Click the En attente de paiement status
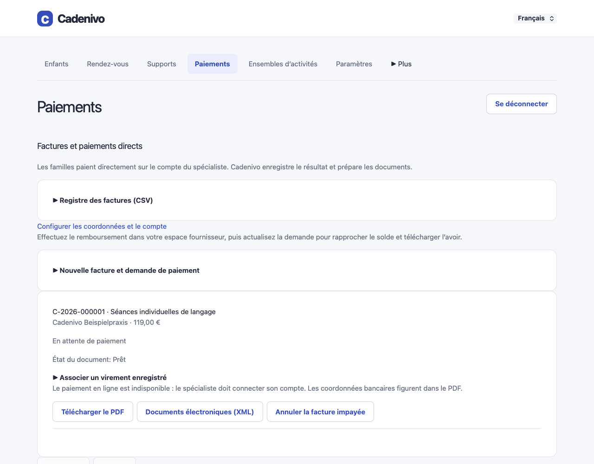The height and width of the screenshot is (464, 594). (x=89, y=341)
